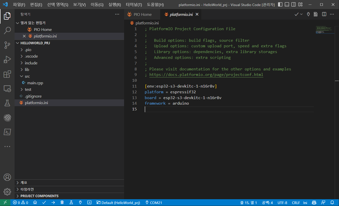Screen dimensions: 339x206
Task: Open the Run and Debug view
Action: (x=7, y=60)
